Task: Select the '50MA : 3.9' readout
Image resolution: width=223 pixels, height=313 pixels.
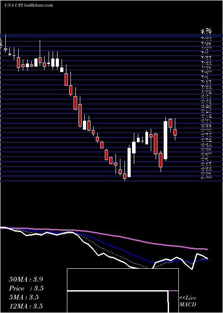Action: pyautogui.click(x=26, y=279)
